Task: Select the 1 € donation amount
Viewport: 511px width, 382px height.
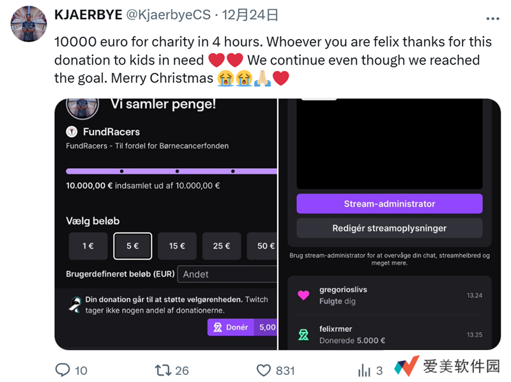Action: (x=88, y=246)
